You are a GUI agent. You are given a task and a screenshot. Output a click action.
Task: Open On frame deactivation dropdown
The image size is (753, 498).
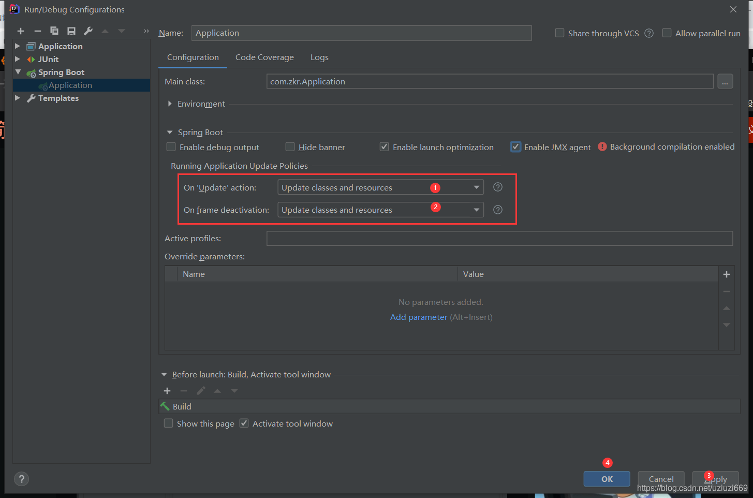pos(380,210)
